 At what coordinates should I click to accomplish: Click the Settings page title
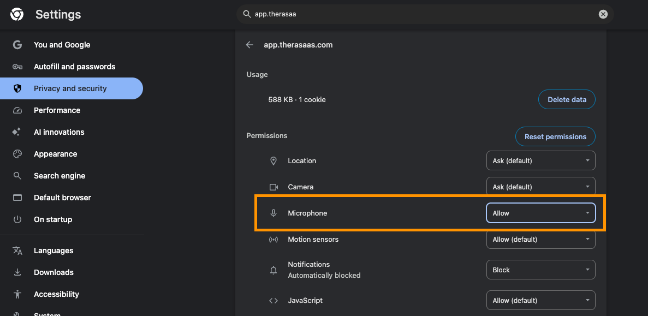(58, 14)
